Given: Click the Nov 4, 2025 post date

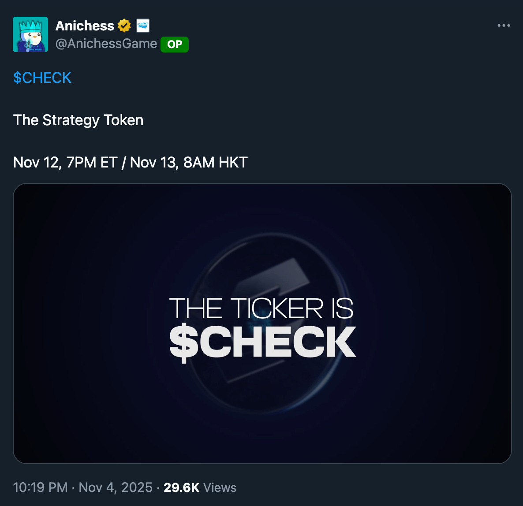Looking at the screenshot, I should click(116, 487).
